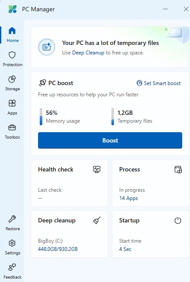
Task: Click the Temporary files label
Action: pyautogui.click(x=135, y=121)
